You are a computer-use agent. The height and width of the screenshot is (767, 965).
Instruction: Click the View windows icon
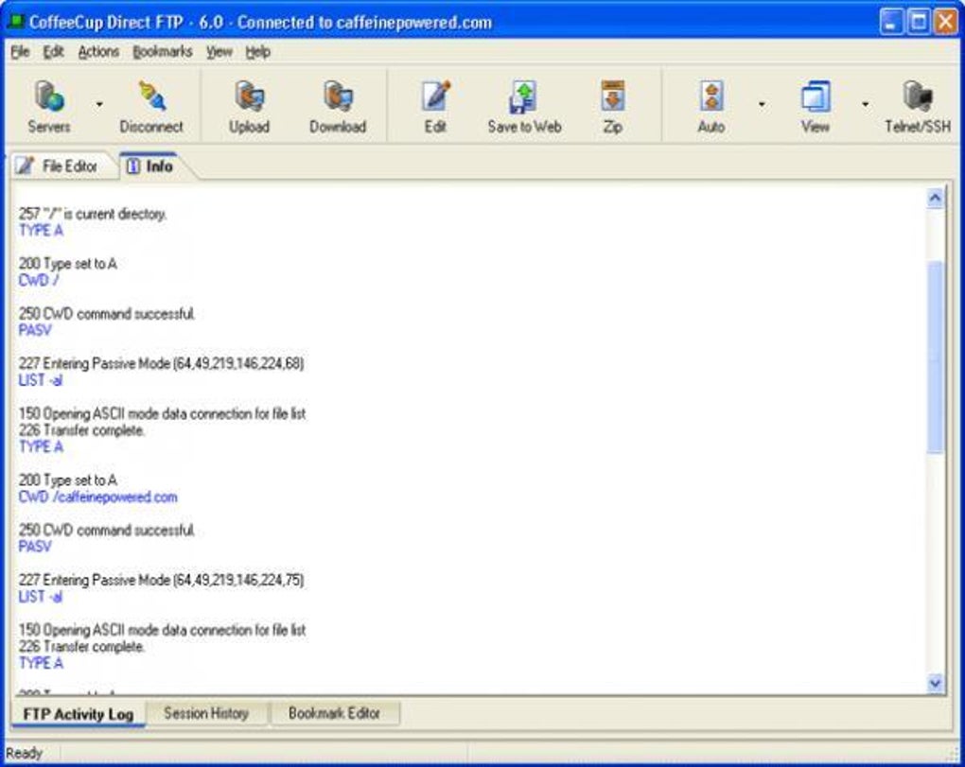tap(816, 96)
